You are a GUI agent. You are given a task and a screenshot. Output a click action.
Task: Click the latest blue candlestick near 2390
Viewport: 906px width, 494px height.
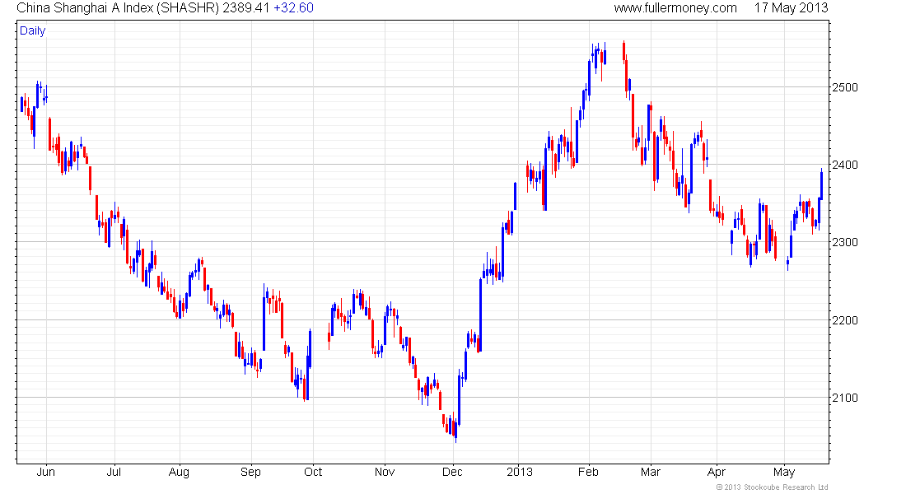pos(822,184)
